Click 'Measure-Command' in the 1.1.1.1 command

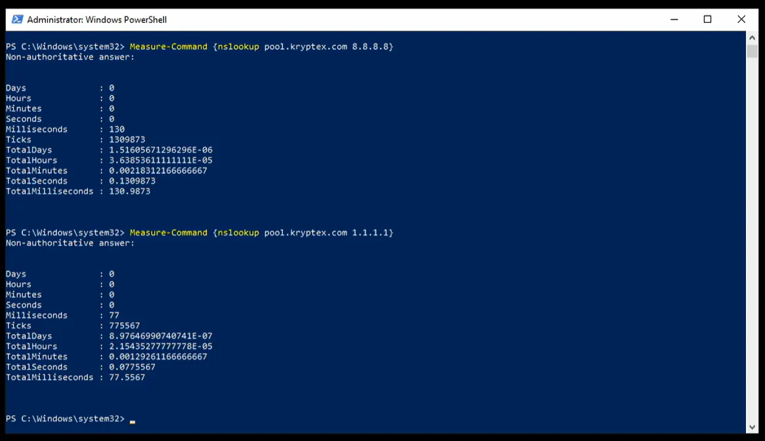click(169, 233)
